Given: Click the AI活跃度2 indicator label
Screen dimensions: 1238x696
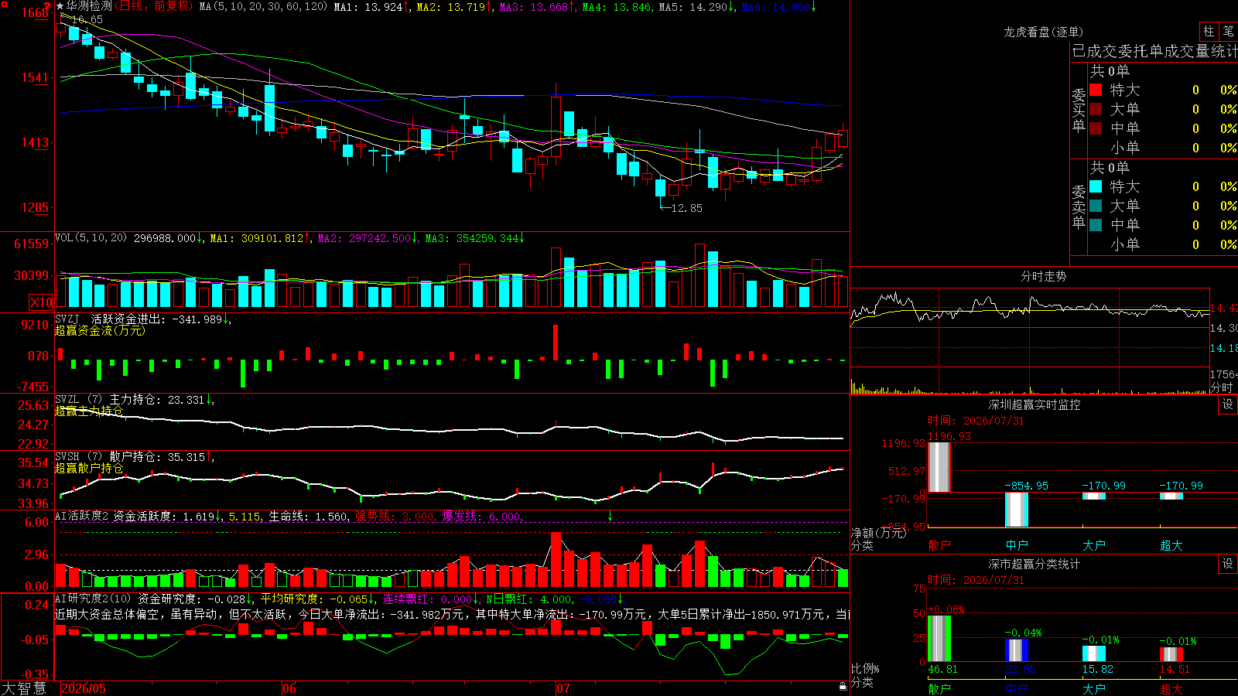Looking at the screenshot, I should 82,516.
